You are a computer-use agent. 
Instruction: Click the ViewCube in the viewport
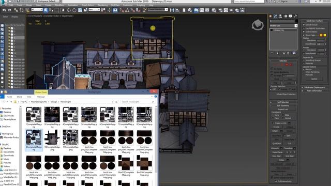(x=258, y=25)
